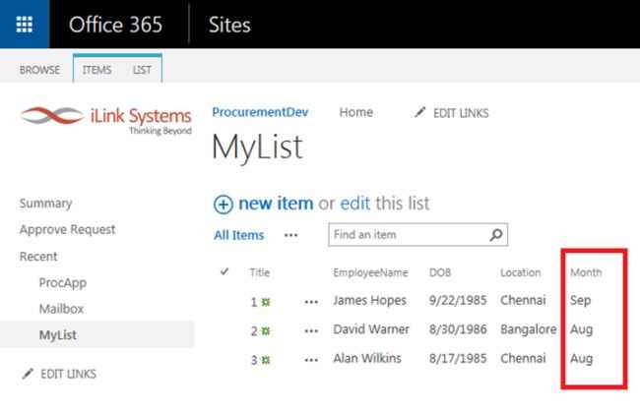
Task: Toggle the select-all checkmark in list header
Action: click(x=225, y=271)
